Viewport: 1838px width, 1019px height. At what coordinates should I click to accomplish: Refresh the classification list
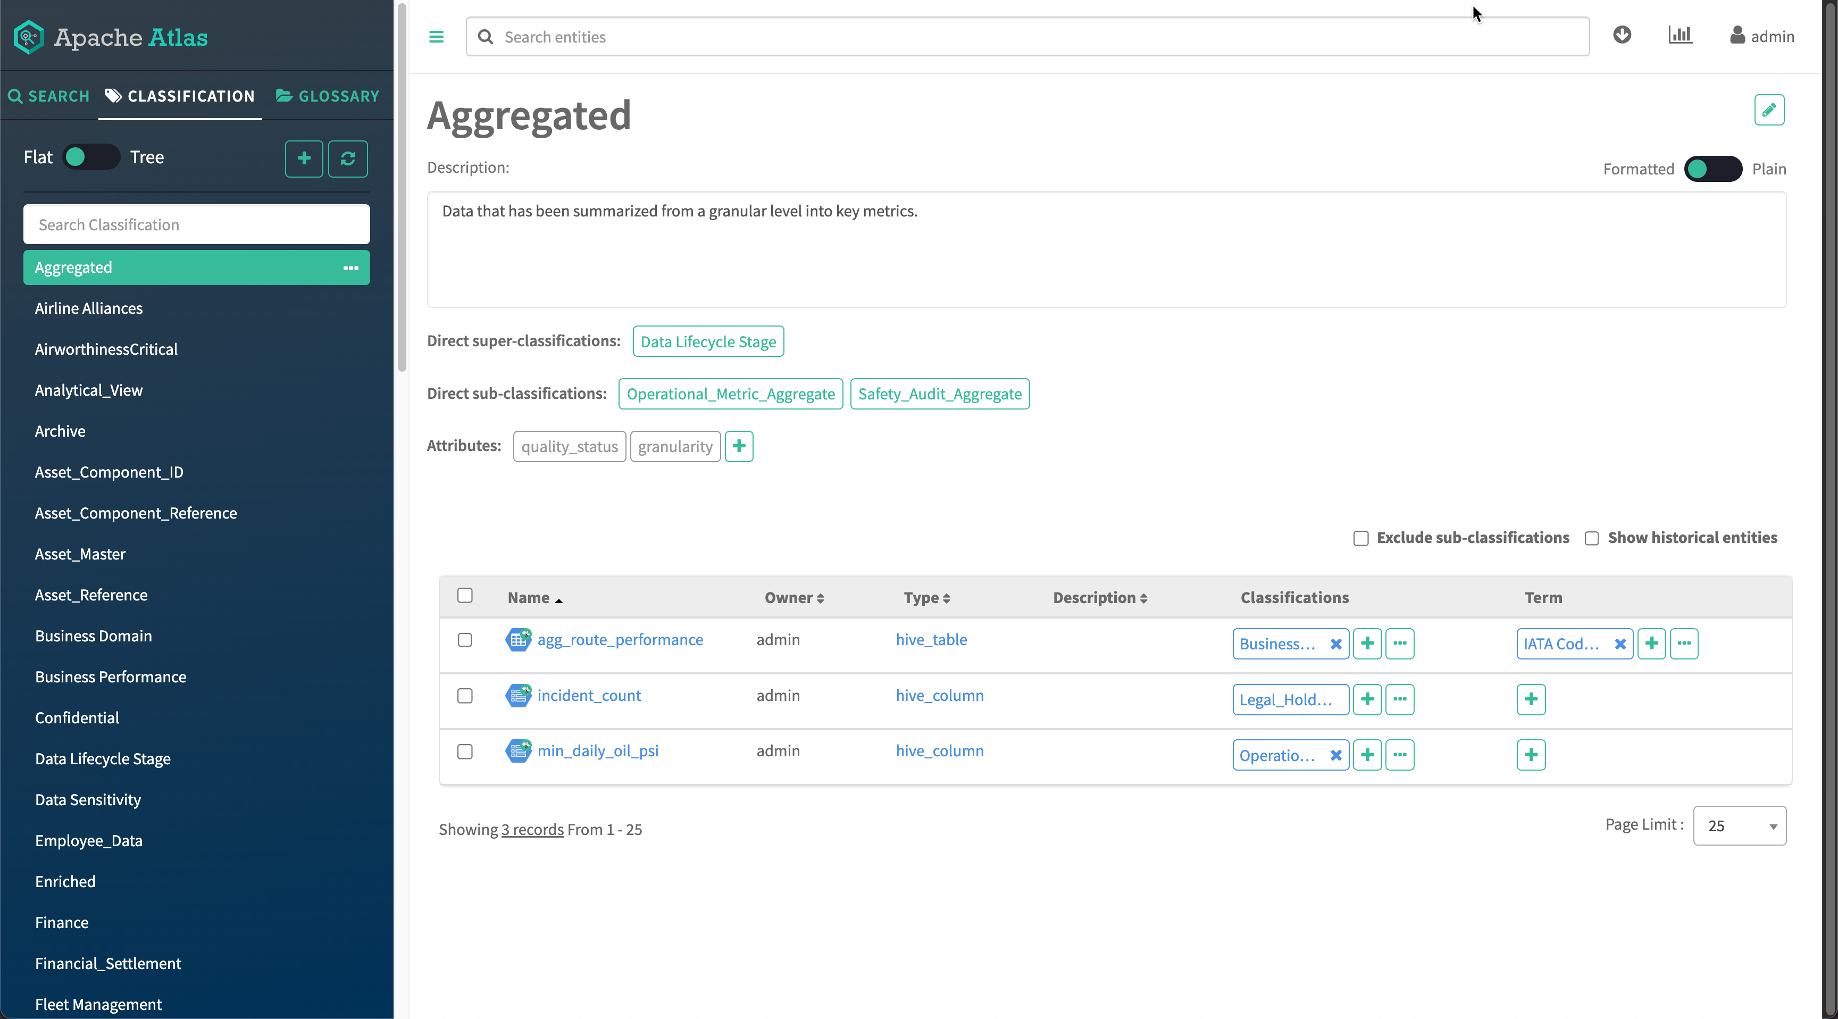pos(347,158)
